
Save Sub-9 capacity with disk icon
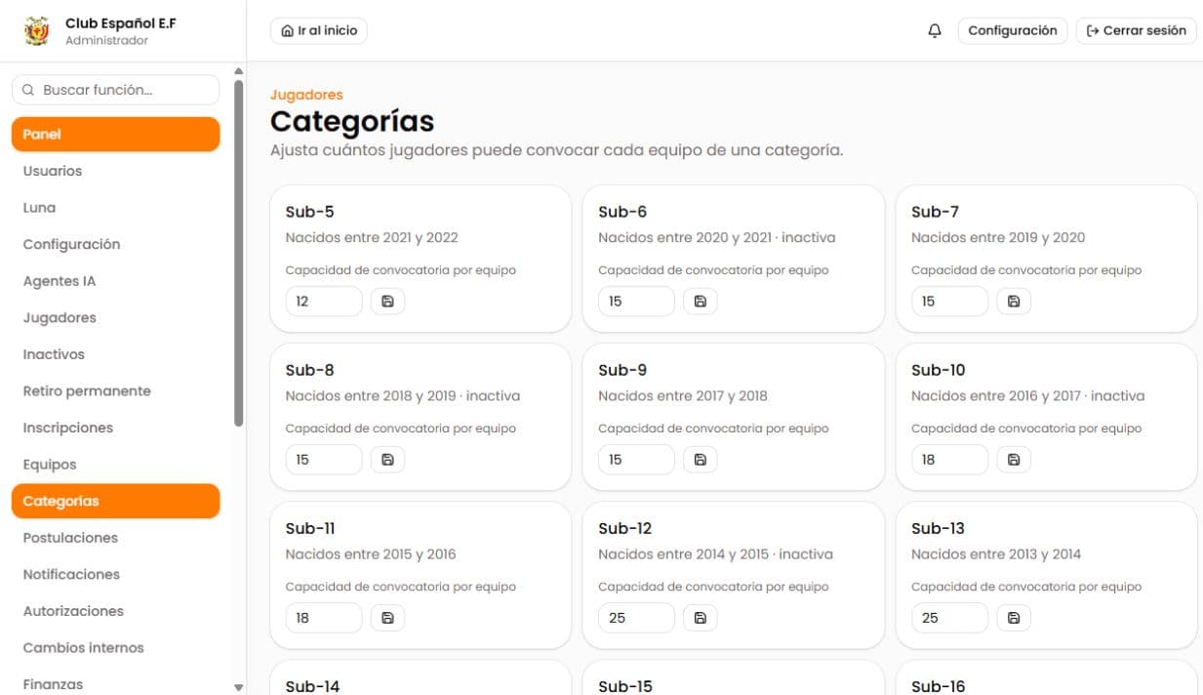[x=701, y=460]
